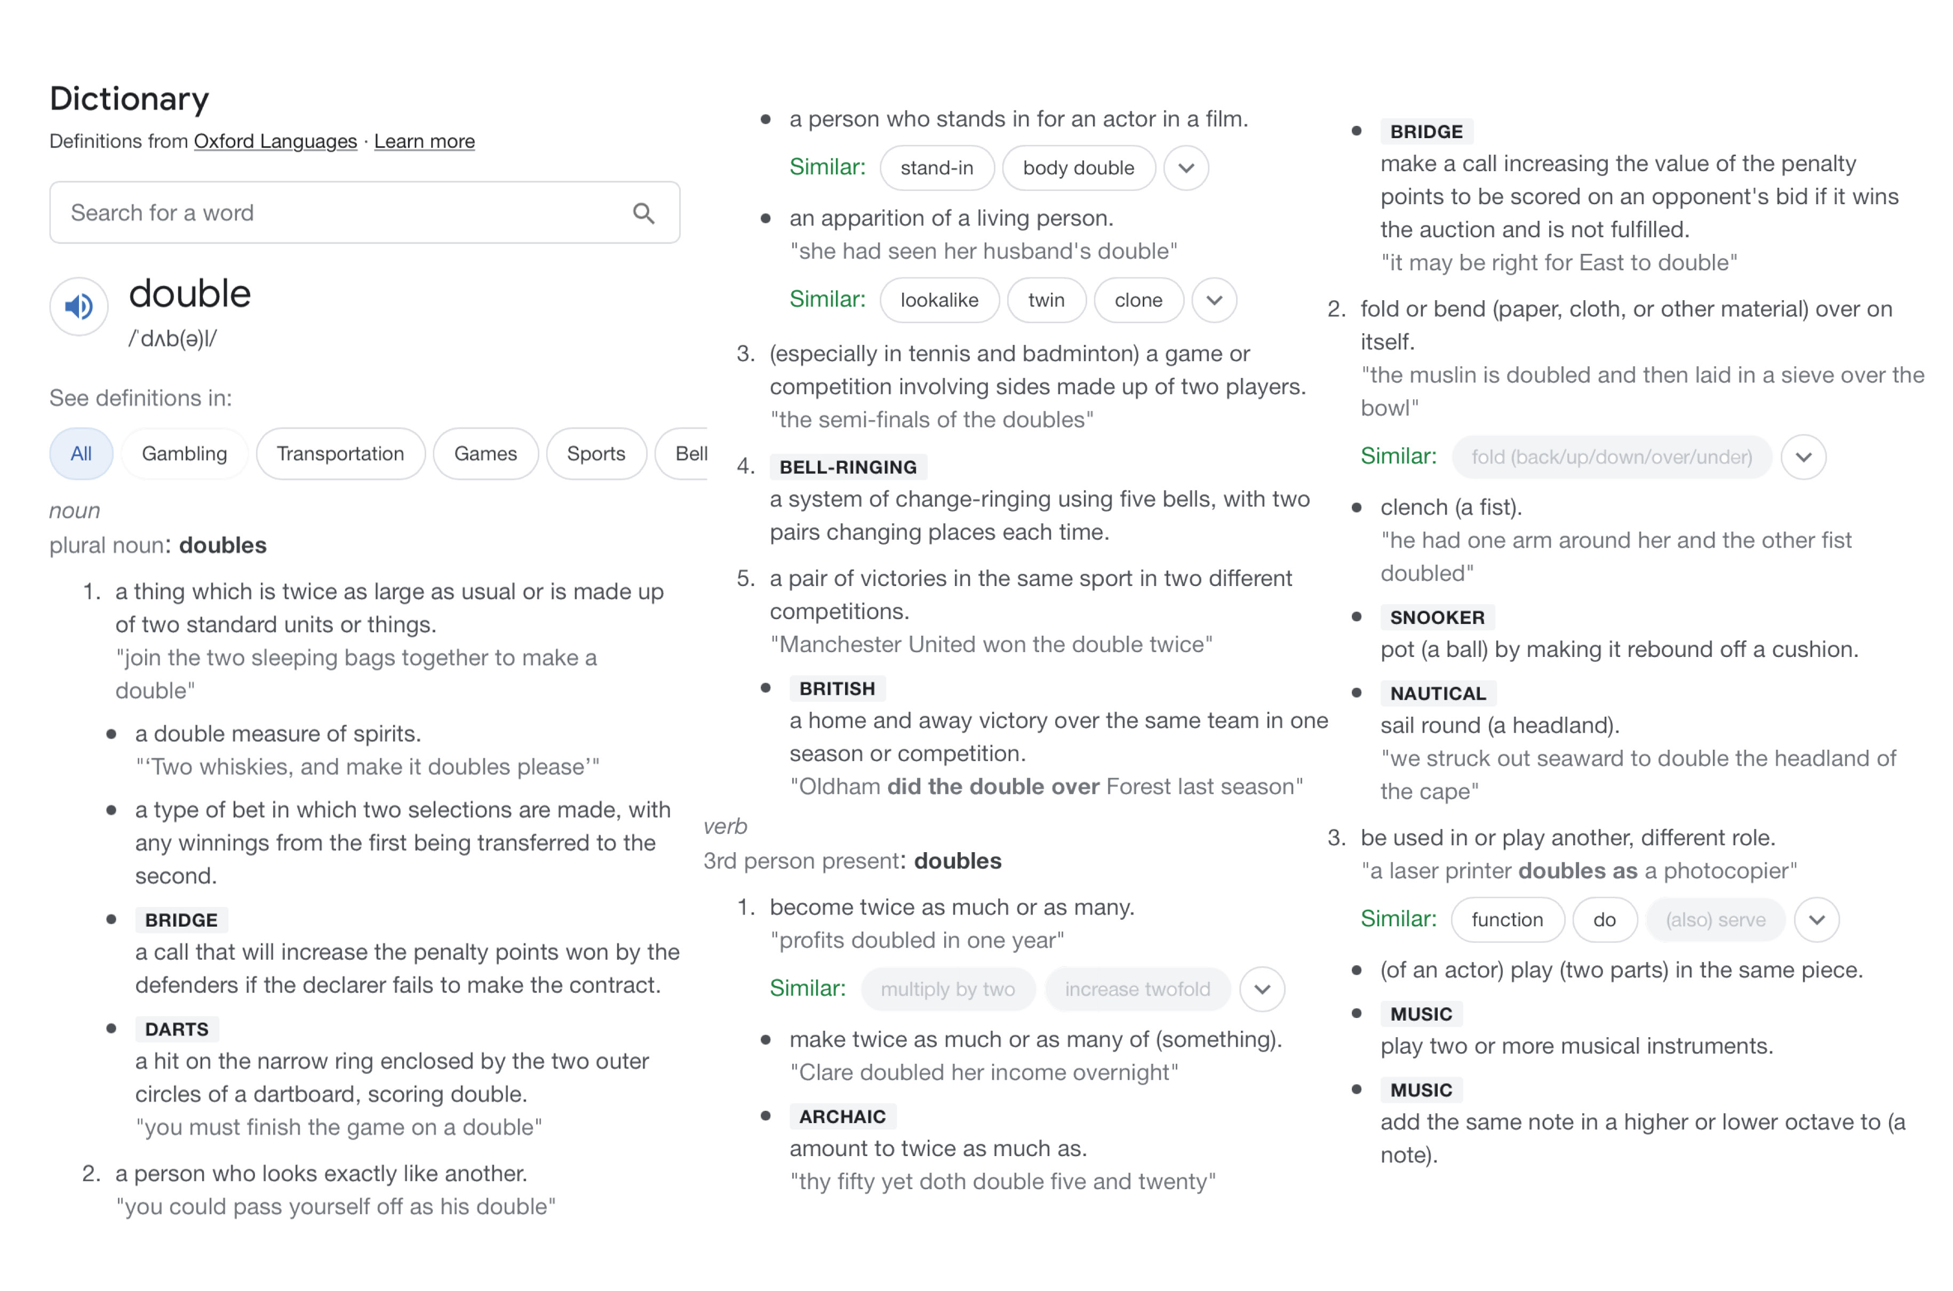
Task: Click the lookalike synonym chip
Action: pyautogui.click(x=939, y=301)
